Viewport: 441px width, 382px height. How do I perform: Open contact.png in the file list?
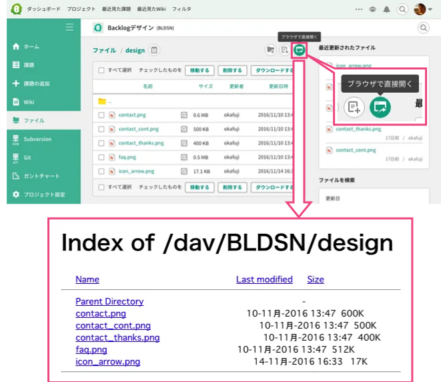click(x=132, y=115)
